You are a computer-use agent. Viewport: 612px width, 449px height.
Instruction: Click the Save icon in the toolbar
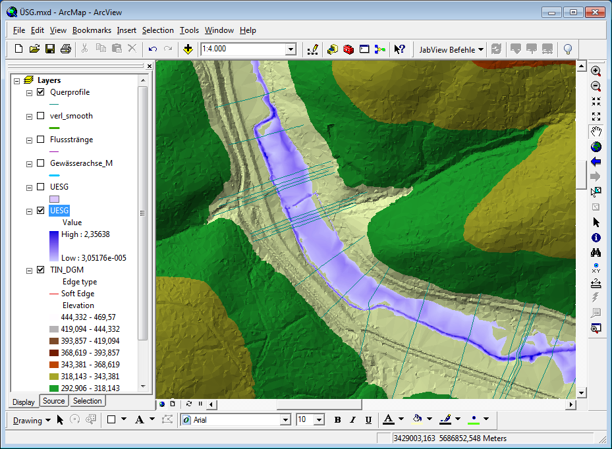coord(50,49)
